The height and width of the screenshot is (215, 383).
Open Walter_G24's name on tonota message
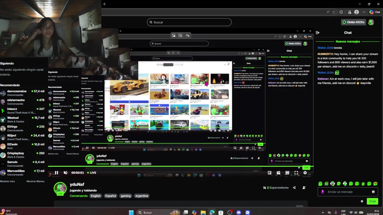325,48
